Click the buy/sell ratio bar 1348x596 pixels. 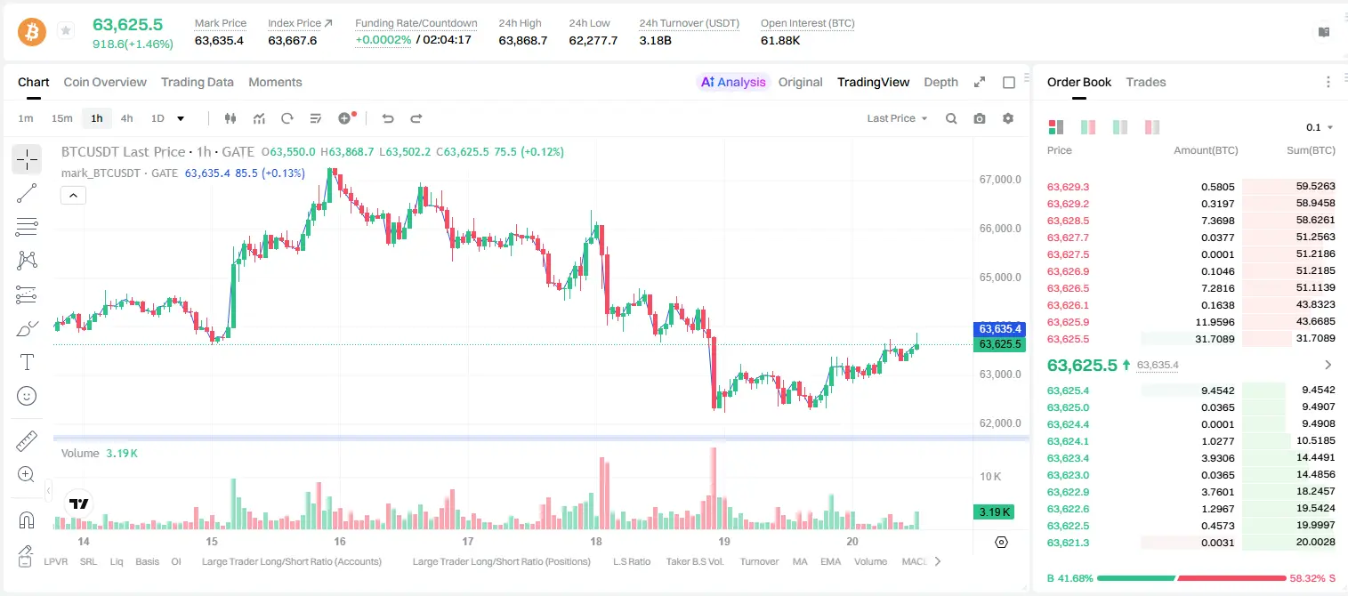click(1191, 578)
